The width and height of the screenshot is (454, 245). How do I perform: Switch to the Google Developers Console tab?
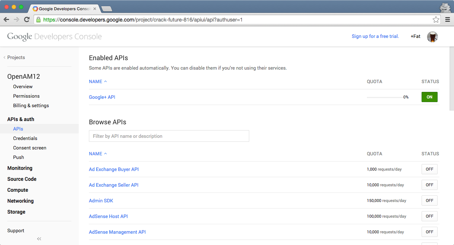64,8
